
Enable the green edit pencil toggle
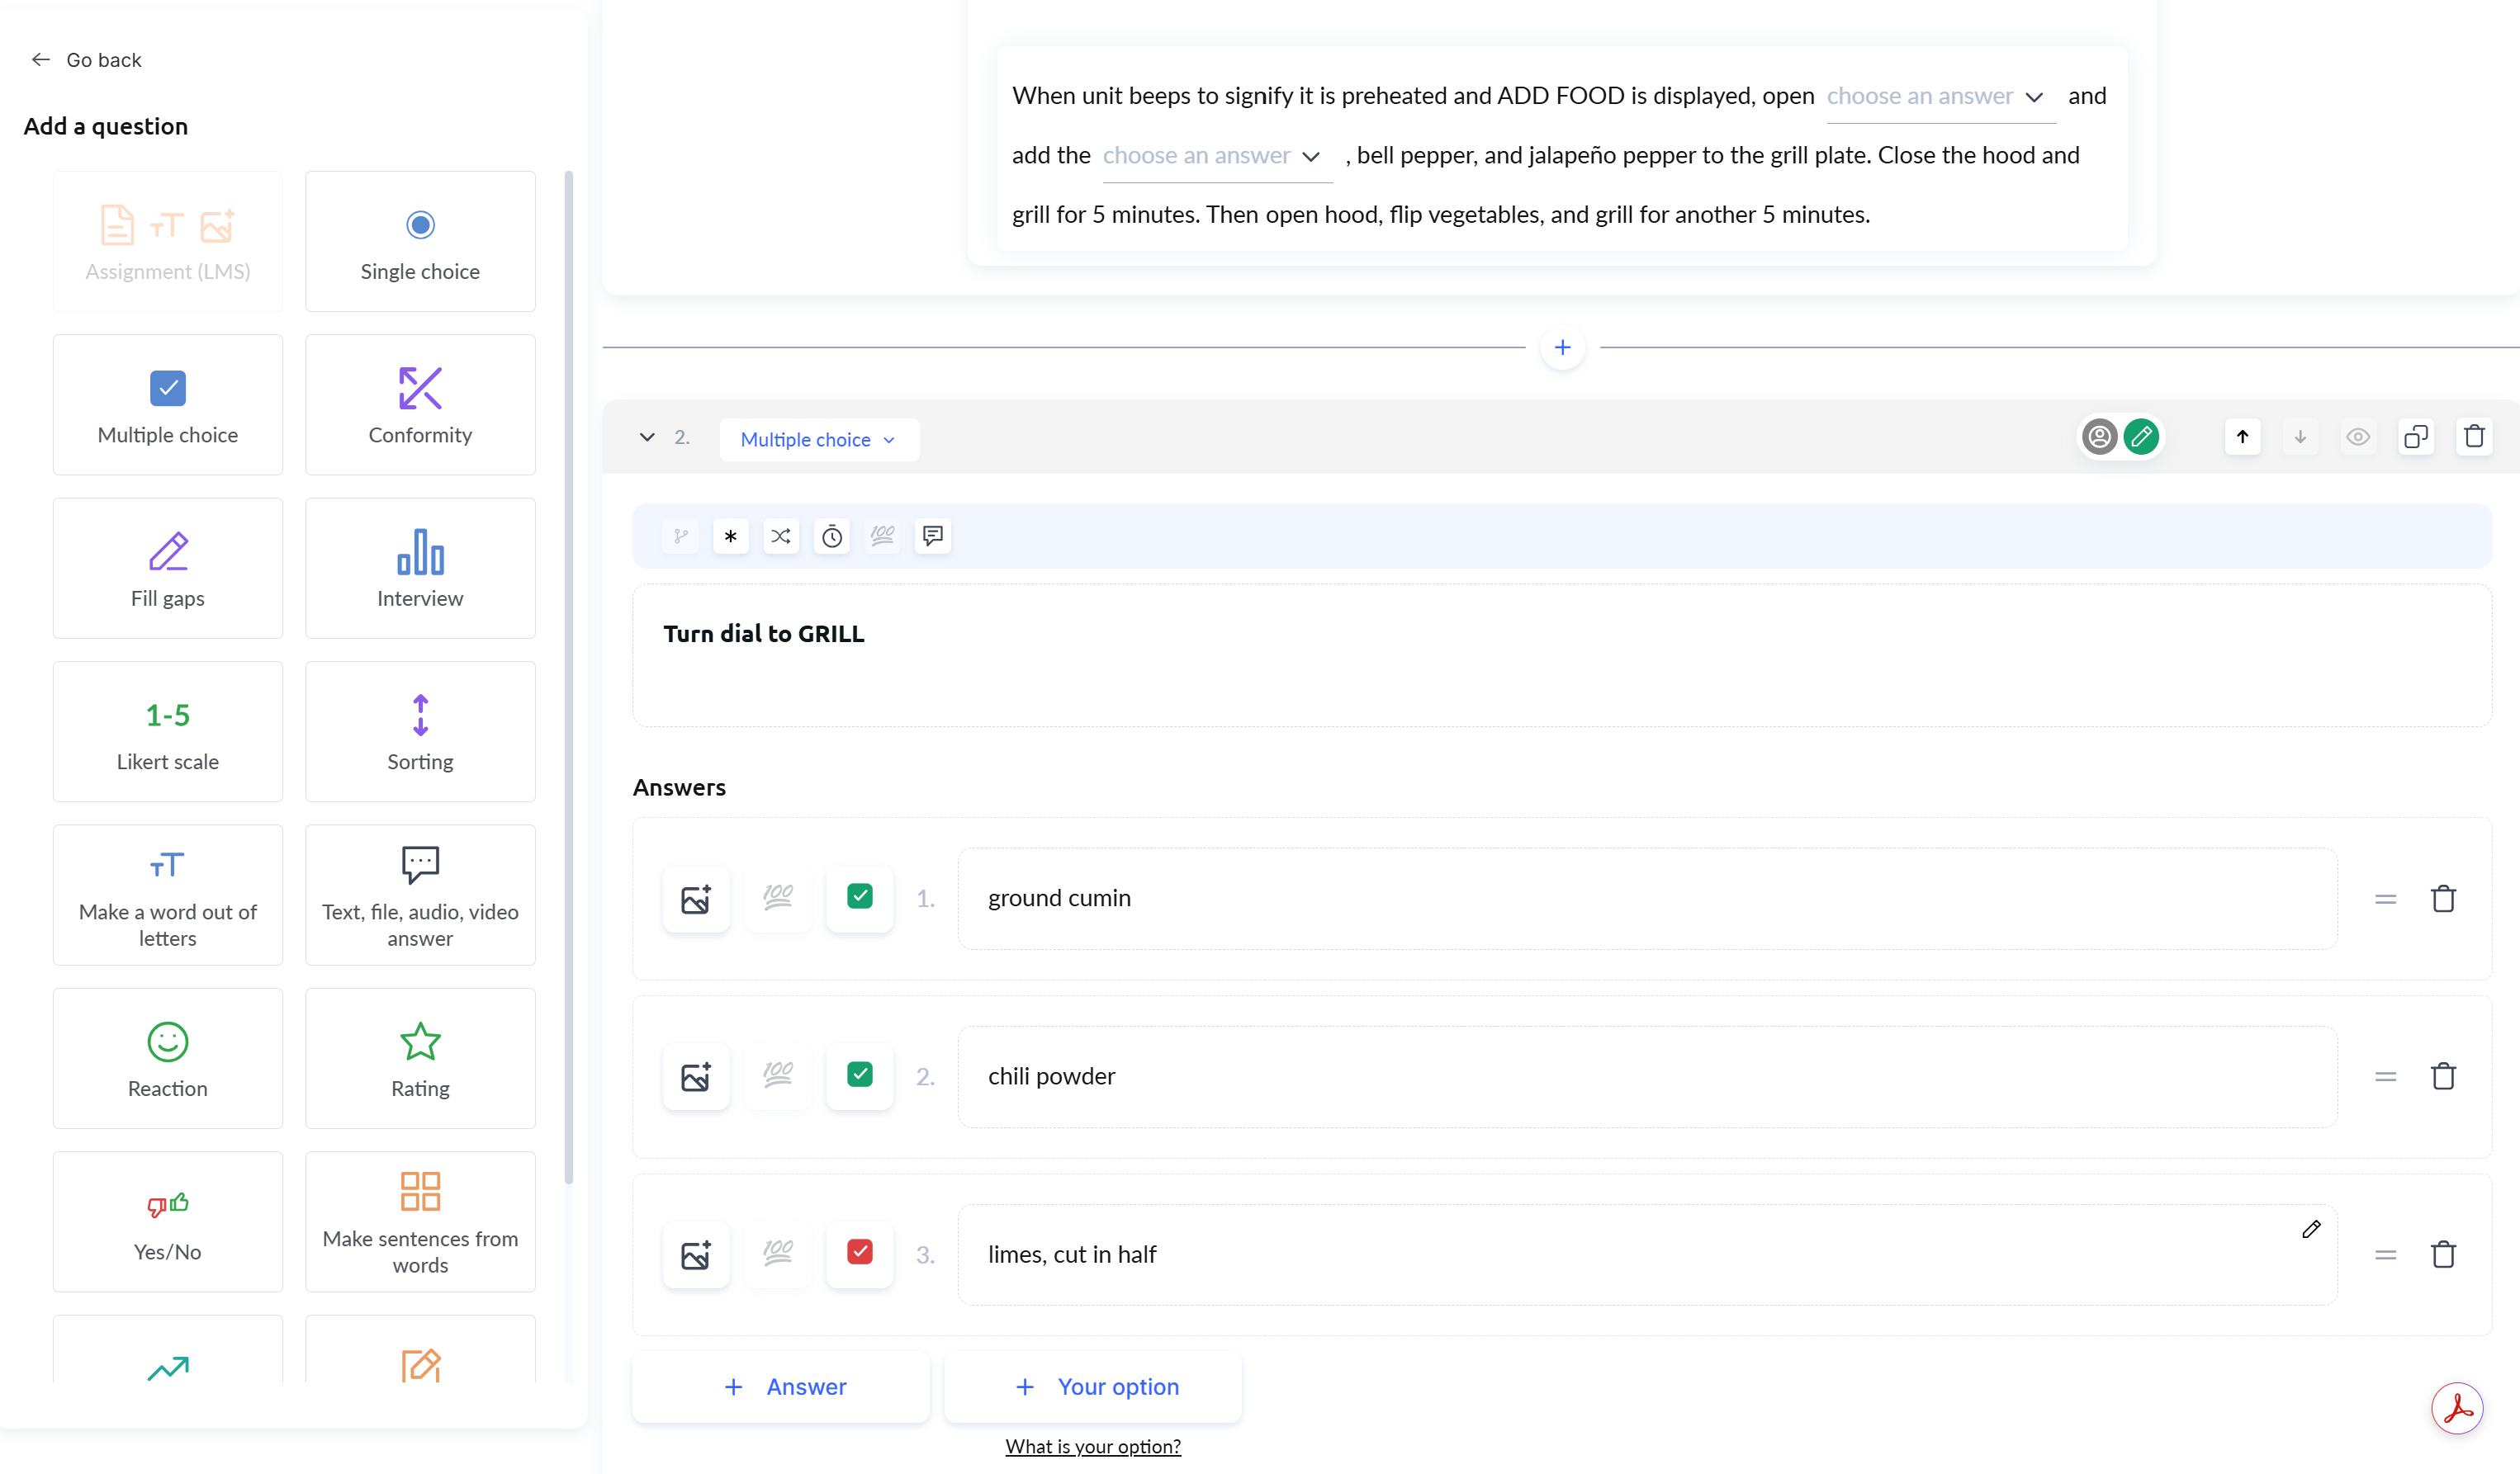(x=2142, y=437)
